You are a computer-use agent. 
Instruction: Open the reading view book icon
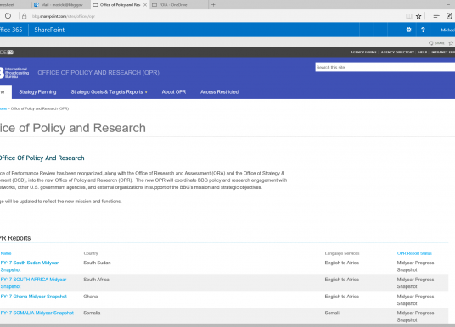click(x=409, y=16)
